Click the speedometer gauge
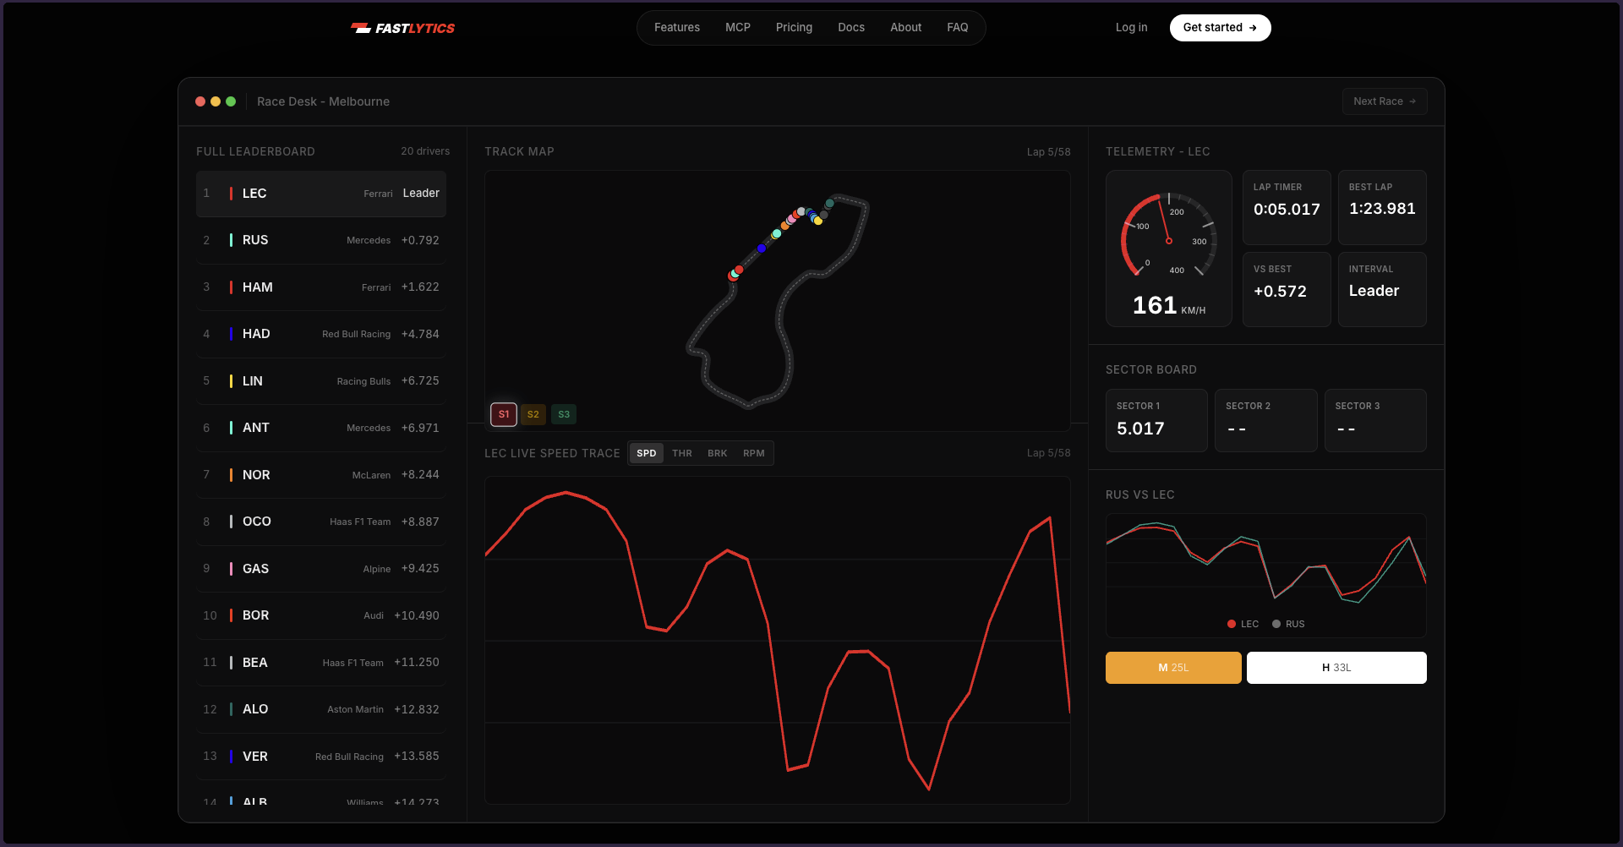 (x=1169, y=249)
